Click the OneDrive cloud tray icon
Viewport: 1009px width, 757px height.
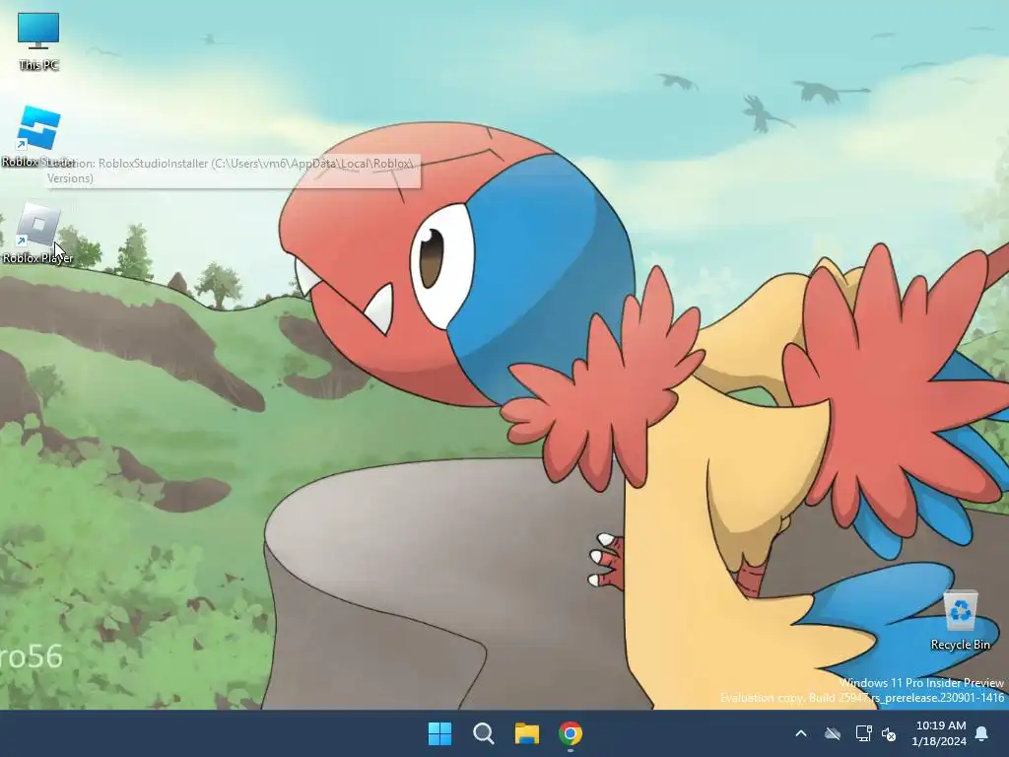pyautogui.click(x=833, y=733)
